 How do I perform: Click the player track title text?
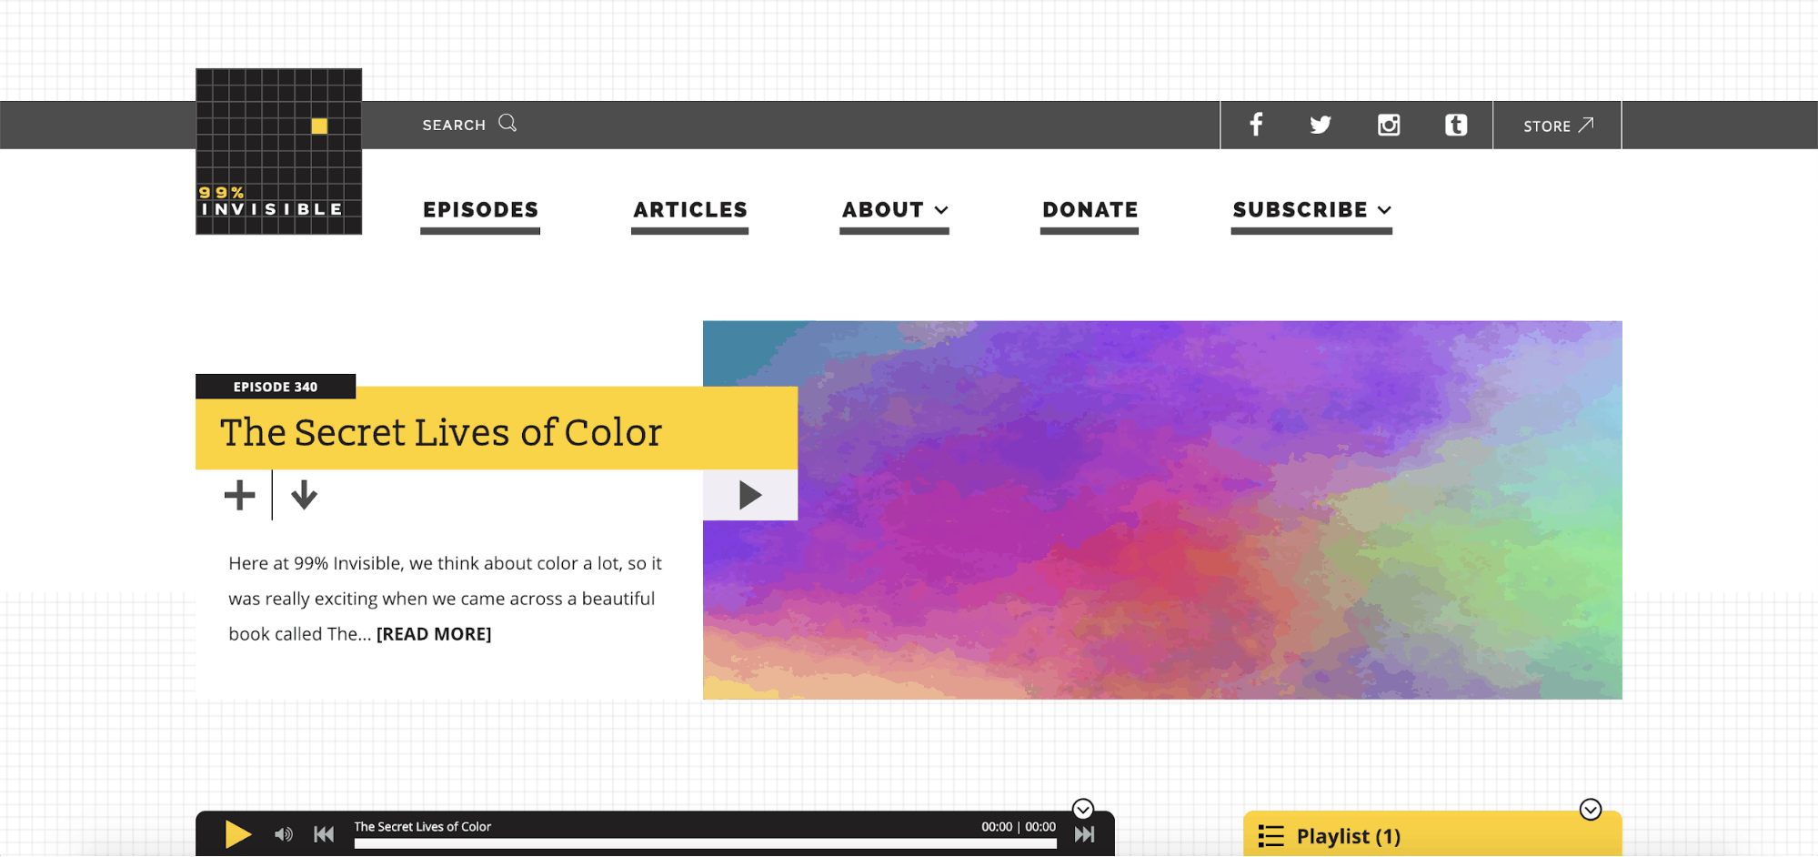(423, 826)
